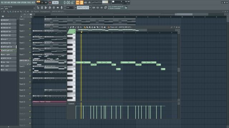Screen dimensions: 229x128
Task: Open the Piano roll from main toolbar
Action: (x=46, y=7)
